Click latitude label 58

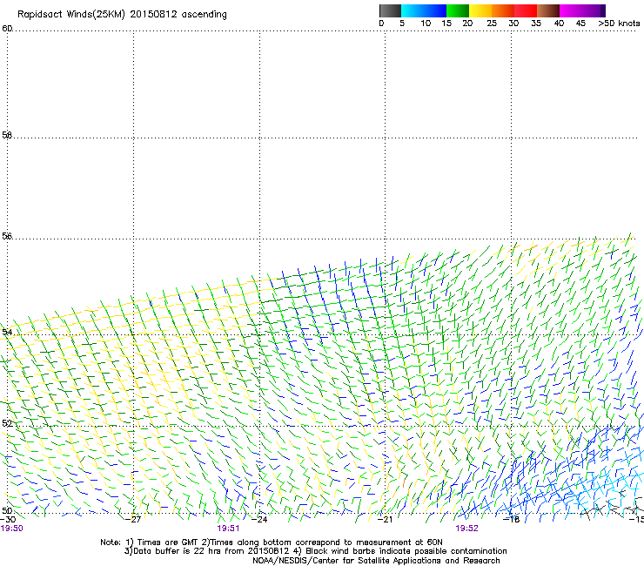tap(7, 135)
